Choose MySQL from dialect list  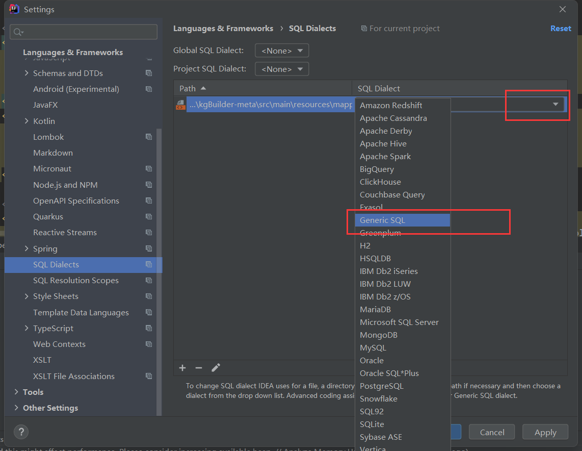coord(402,348)
